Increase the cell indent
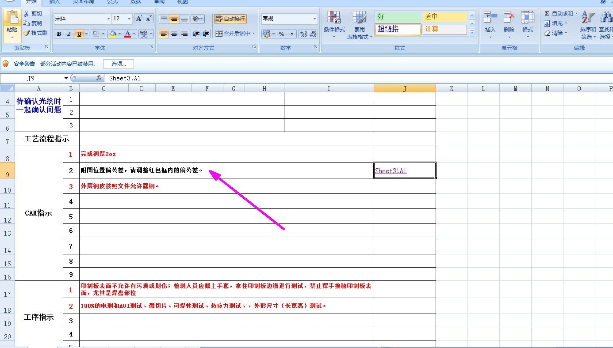 (206, 34)
